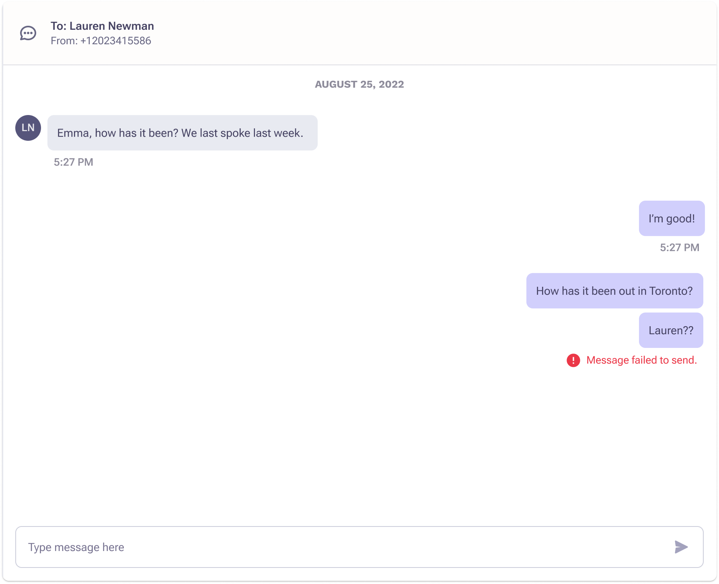Screen dimensions: 719x584
Task: Click the exclamation mark inside the error badge
Action: pyautogui.click(x=573, y=360)
